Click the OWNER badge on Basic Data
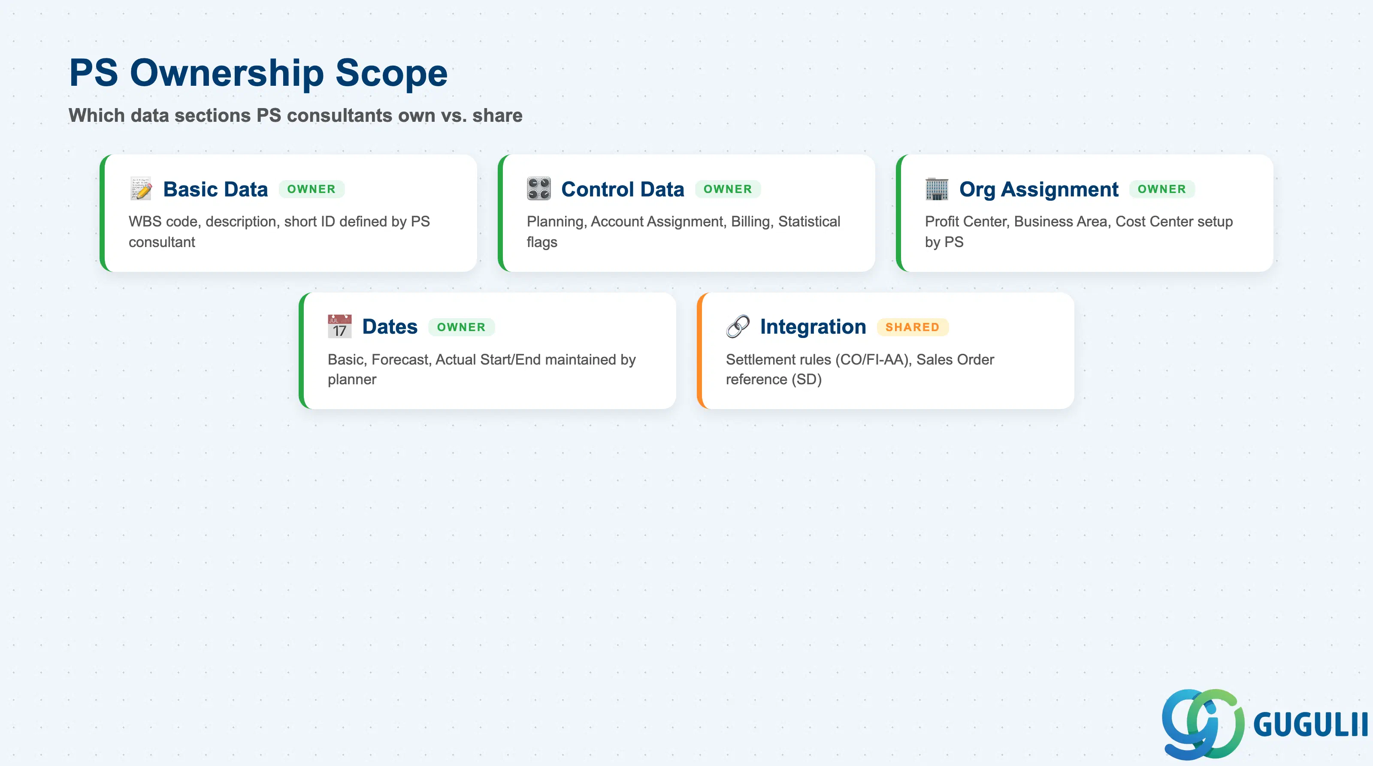Viewport: 1373px width, 766px height. pos(311,189)
